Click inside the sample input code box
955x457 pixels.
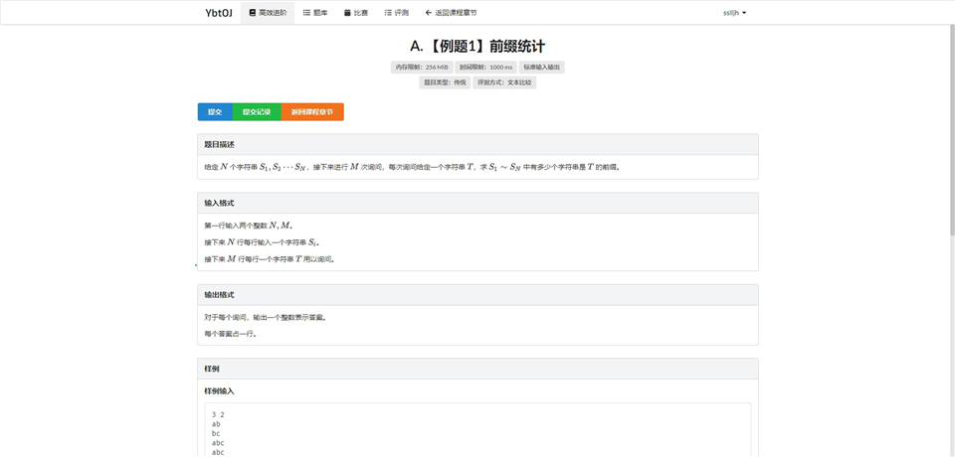pyautogui.click(x=477, y=429)
